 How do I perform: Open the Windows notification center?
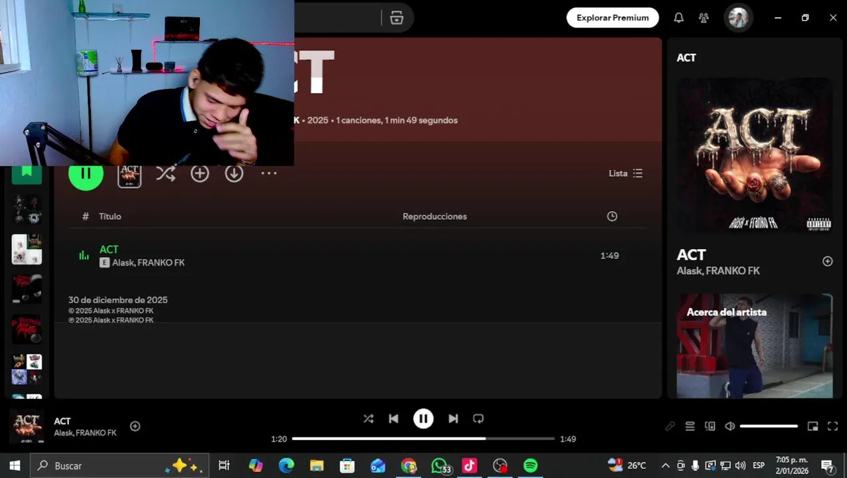pos(828,466)
